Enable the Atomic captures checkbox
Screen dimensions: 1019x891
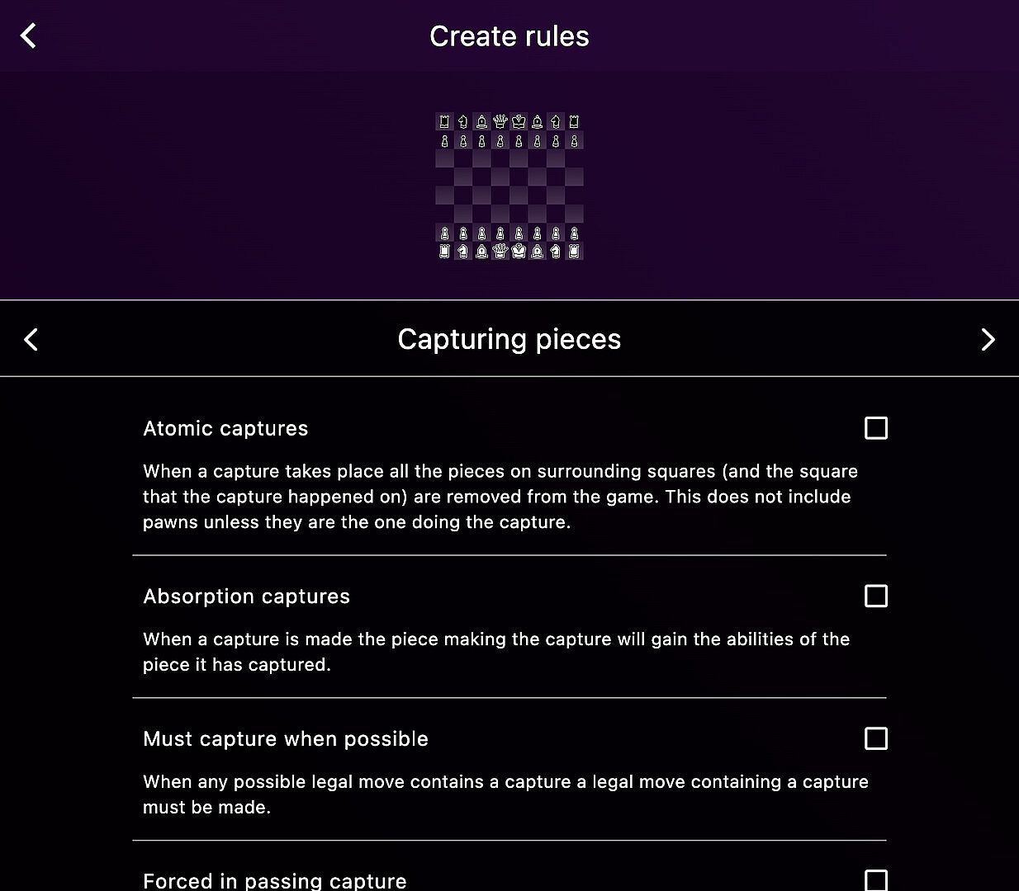click(875, 428)
